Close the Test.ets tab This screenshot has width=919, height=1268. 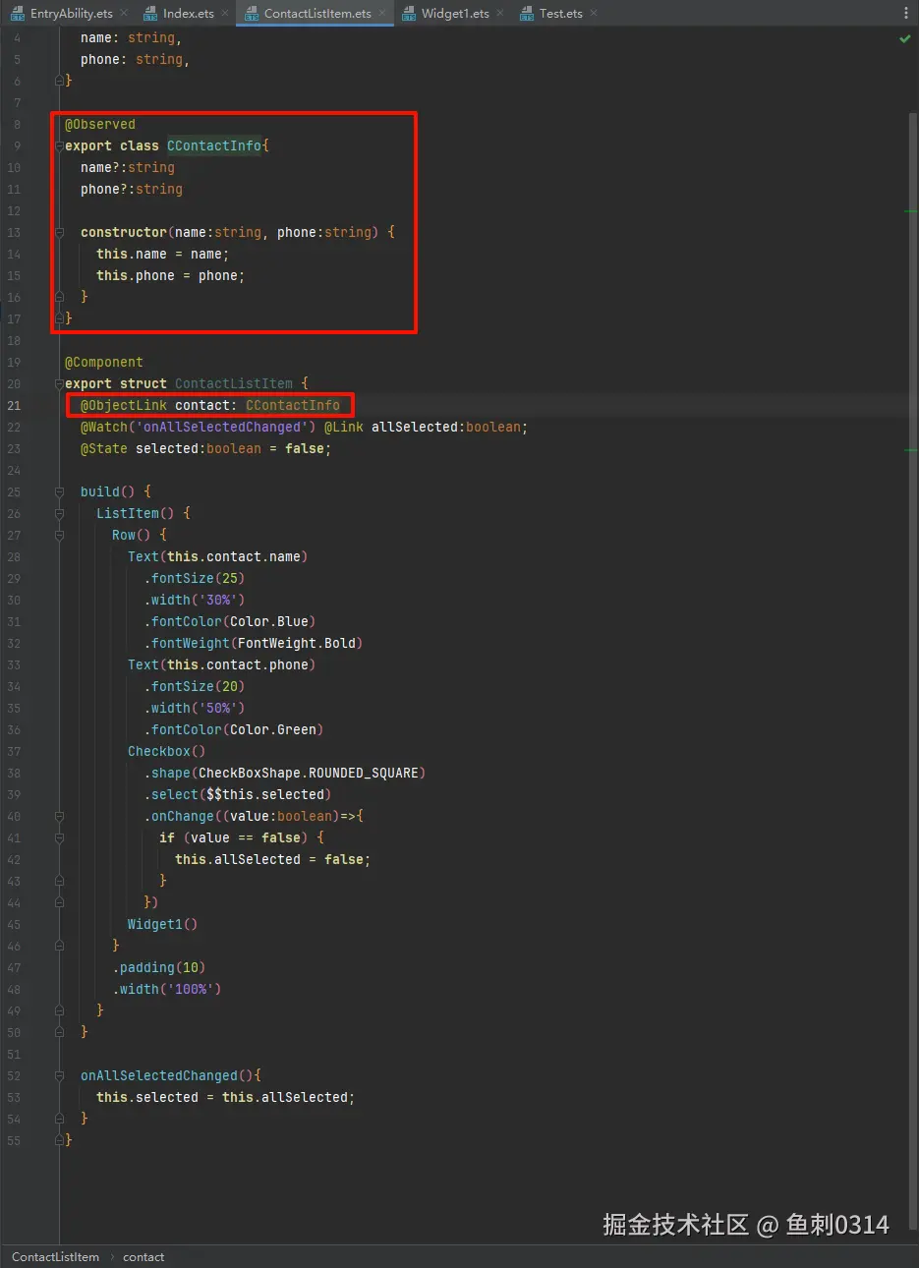pos(594,14)
